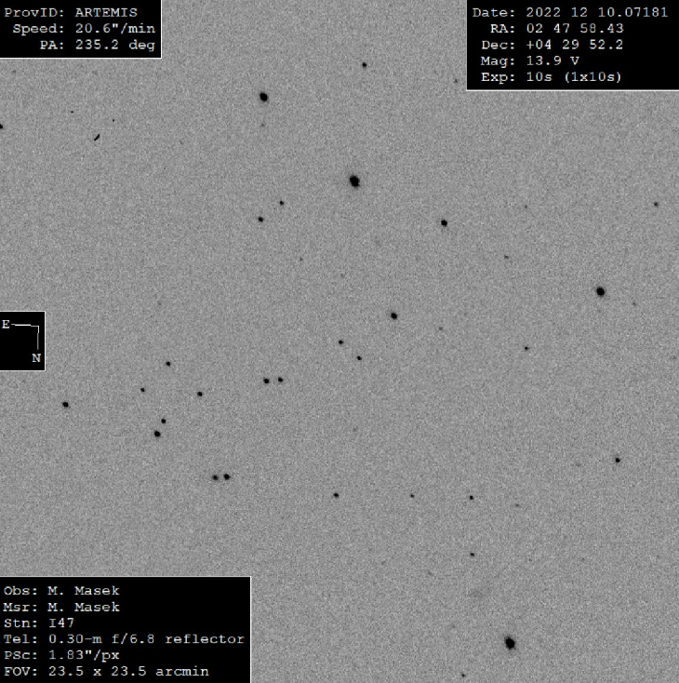
Task: Click the FOV 23.5 x 23.5 arcmin text
Action: [106, 671]
